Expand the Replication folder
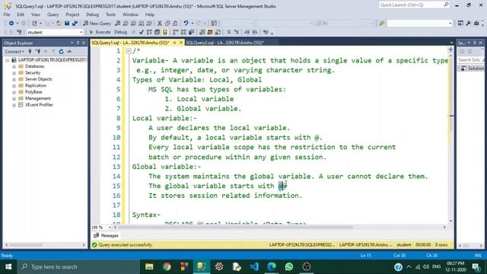The image size is (487, 274). 14,86
